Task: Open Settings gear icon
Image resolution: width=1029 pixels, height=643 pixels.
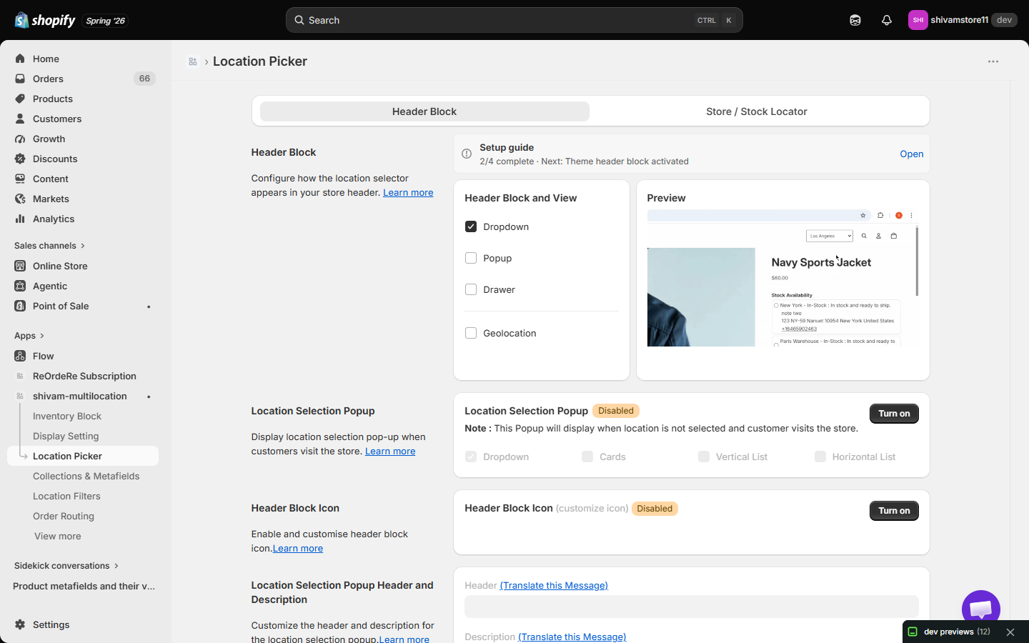Action: 20,624
